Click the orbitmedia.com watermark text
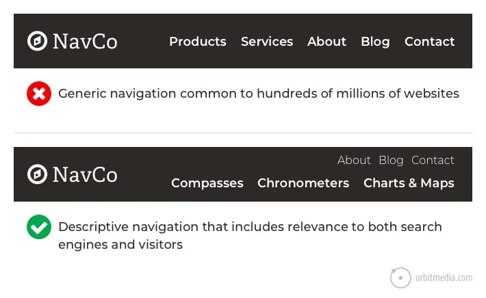 [444, 277]
